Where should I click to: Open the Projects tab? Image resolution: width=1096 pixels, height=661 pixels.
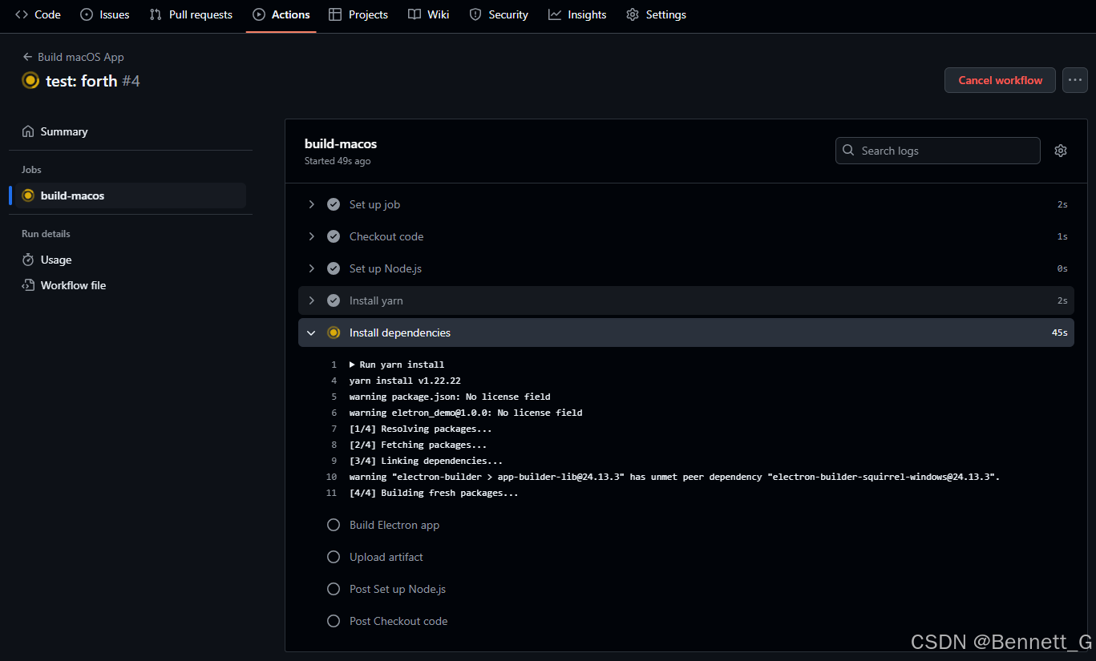[358, 14]
